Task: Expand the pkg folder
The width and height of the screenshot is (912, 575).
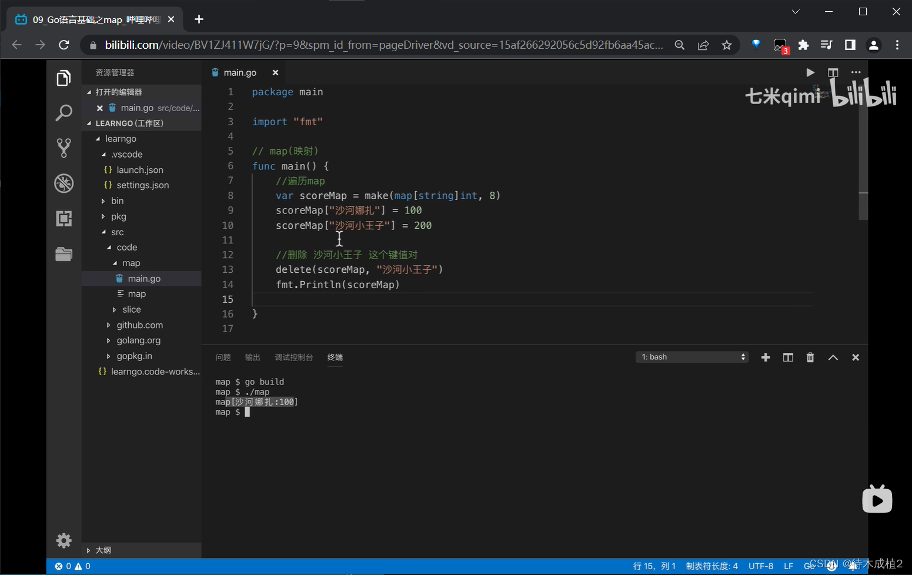Action: [142, 216]
